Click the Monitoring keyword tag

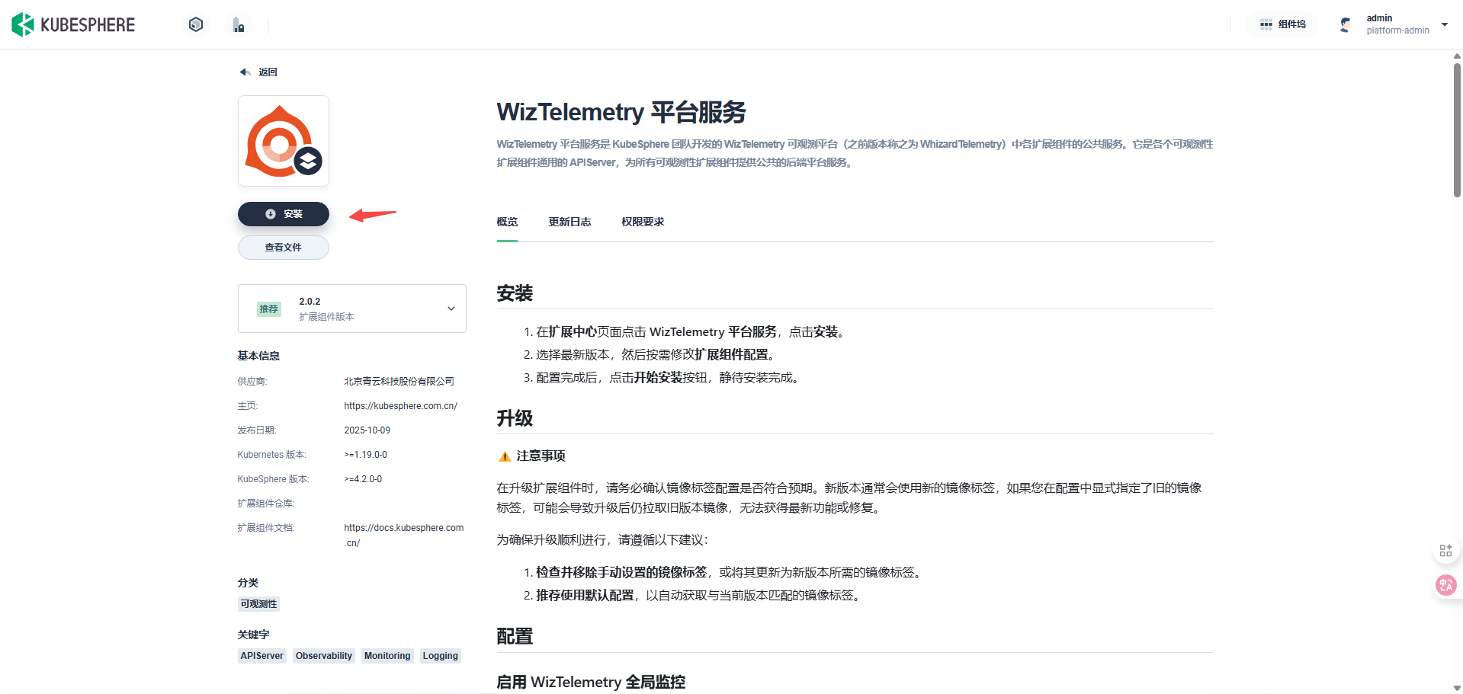[x=387, y=656]
